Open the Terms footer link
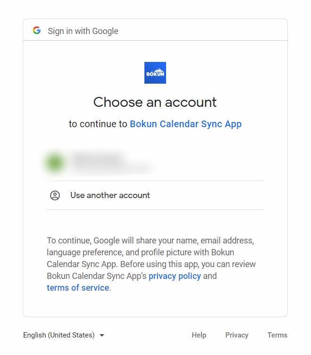The width and height of the screenshot is (311, 355). click(277, 335)
